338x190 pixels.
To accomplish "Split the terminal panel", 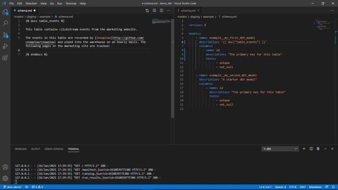I will 311,149.
